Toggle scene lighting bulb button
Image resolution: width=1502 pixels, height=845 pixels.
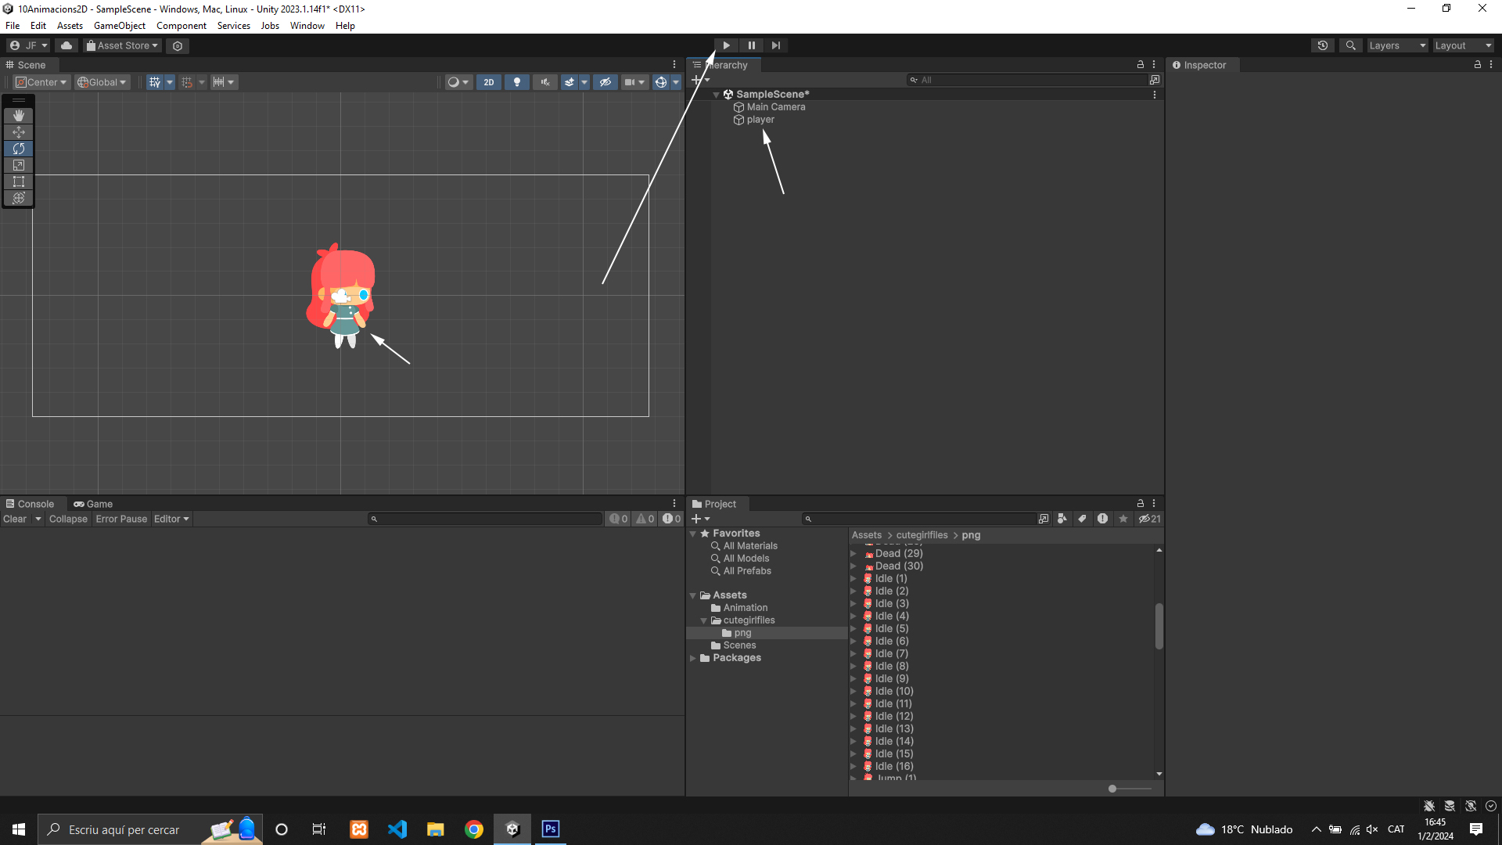pyautogui.click(x=516, y=82)
